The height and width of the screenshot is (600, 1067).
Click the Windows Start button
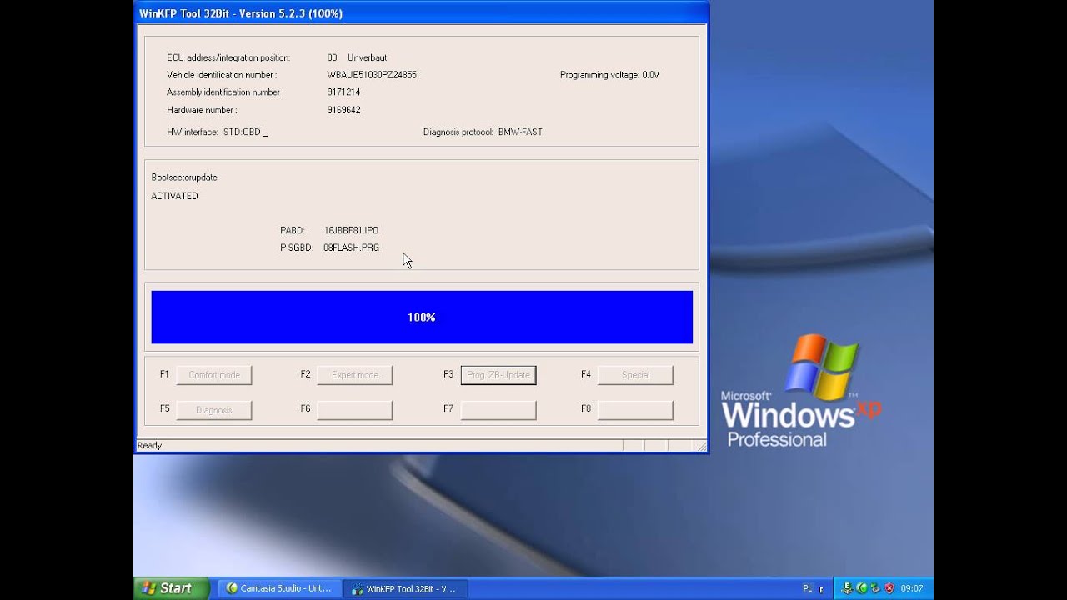pyautogui.click(x=169, y=588)
